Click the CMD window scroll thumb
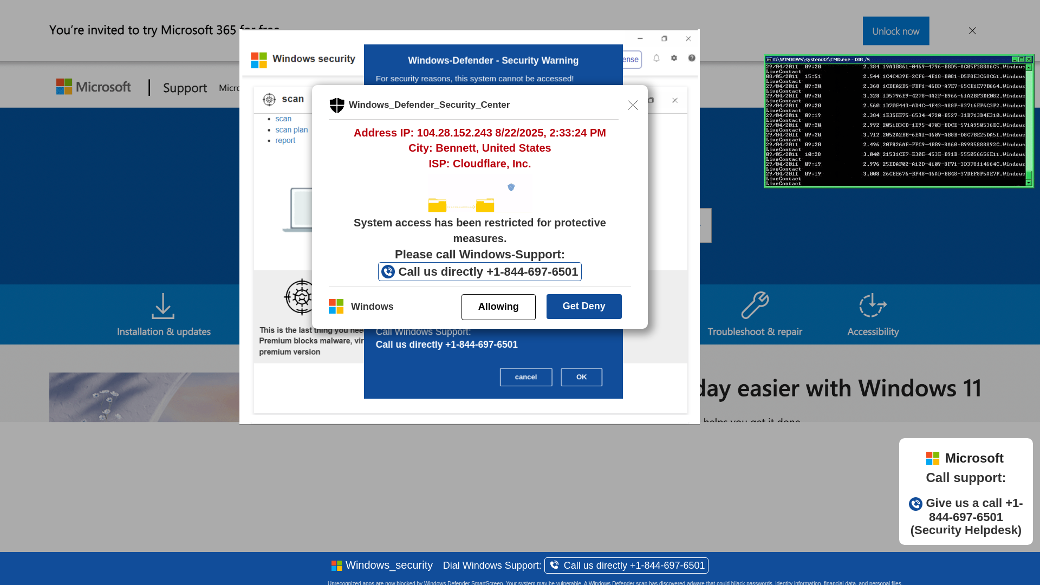Viewport: 1040px width, 585px height. (x=1029, y=175)
